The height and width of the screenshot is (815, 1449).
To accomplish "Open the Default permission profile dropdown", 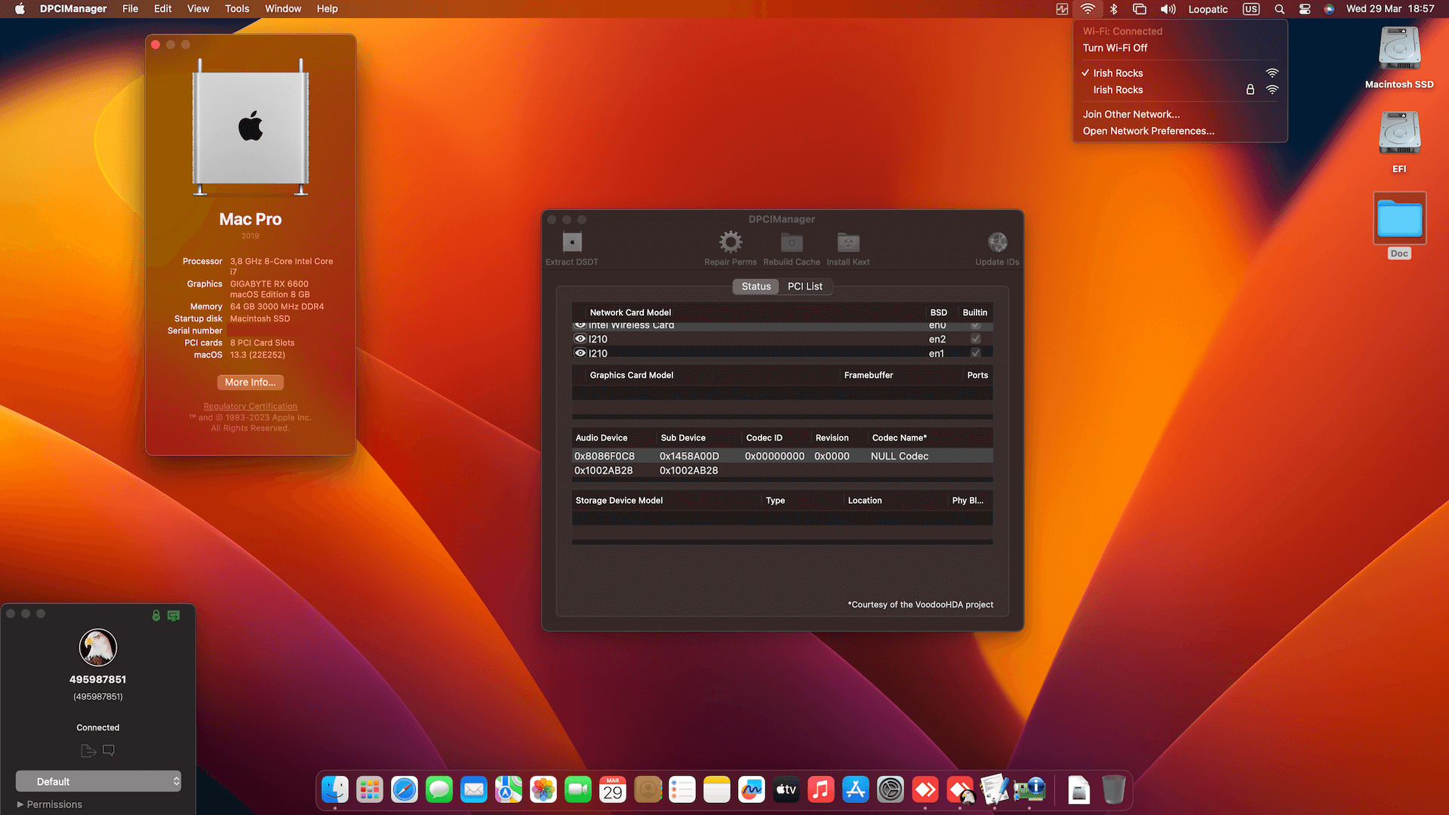I will [x=98, y=781].
